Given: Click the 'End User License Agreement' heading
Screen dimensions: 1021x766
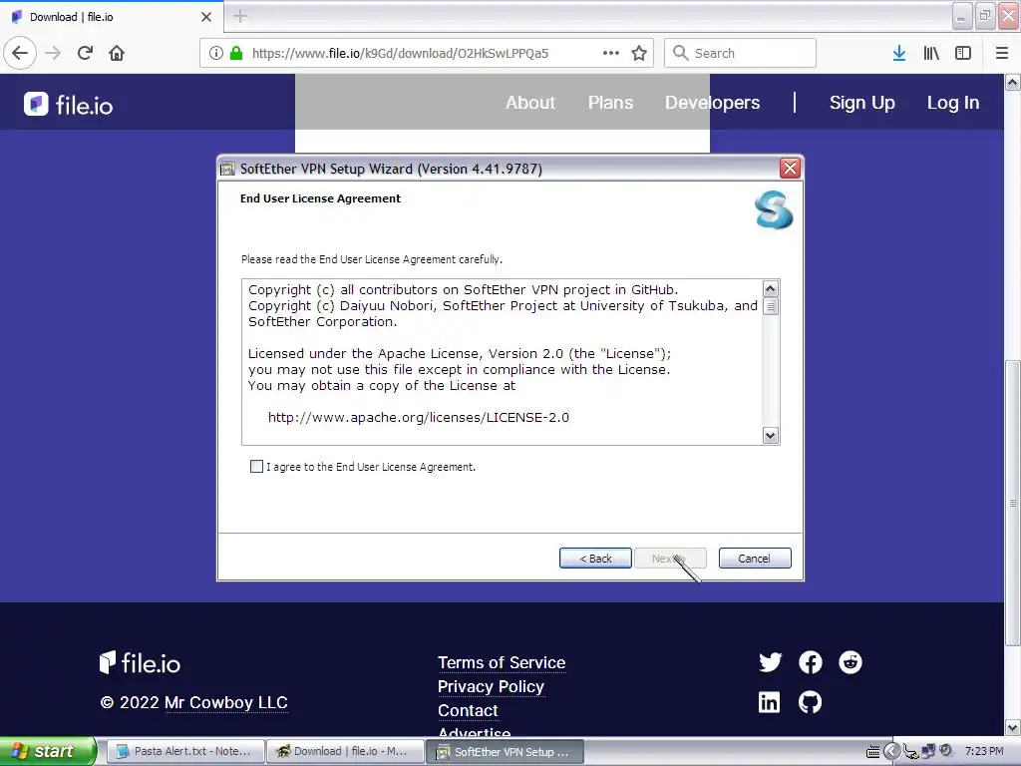Looking at the screenshot, I should coord(320,198).
